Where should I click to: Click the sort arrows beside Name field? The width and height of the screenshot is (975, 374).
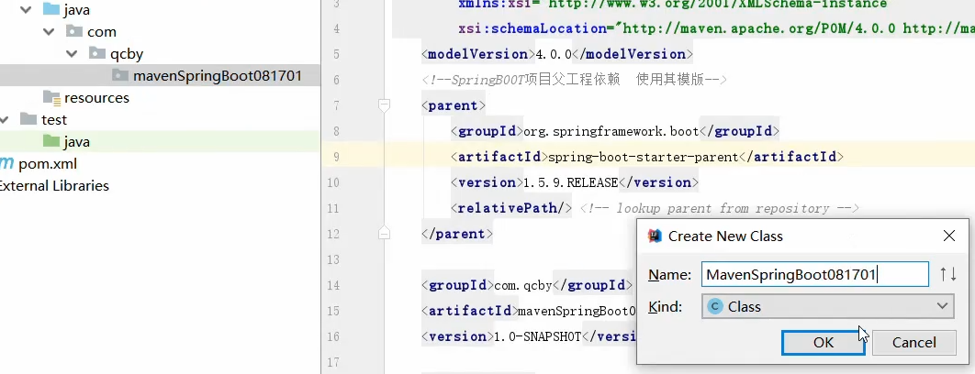[947, 274]
